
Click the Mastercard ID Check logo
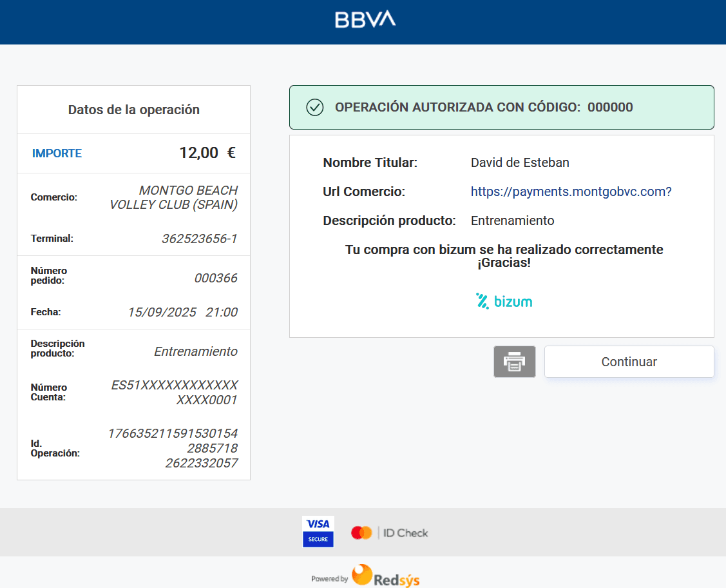tap(389, 533)
